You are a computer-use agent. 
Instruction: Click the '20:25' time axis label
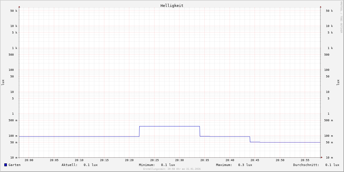pos(155,160)
